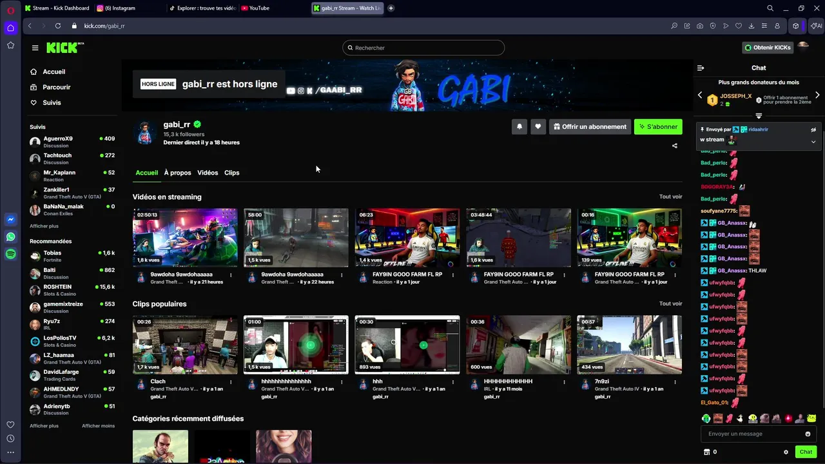The width and height of the screenshot is (825, 464).
Task: Click the Obtenir KICKs button
Action: (x=768, y=48)
